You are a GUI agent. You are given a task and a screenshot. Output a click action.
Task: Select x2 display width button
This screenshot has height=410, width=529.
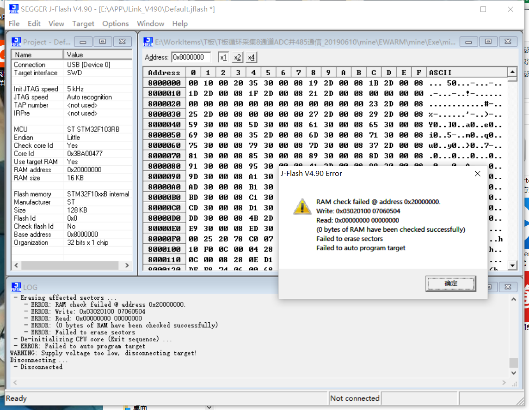237,57
